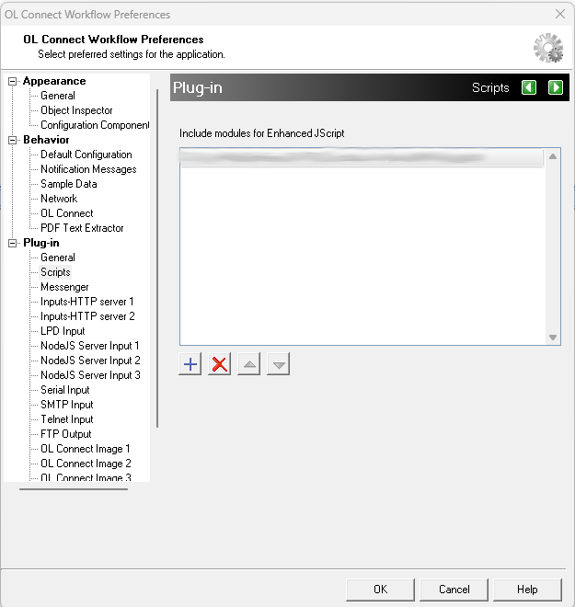Viewport: 575px width, 607px height.
Task: Select Inputs-HTTP server 1
Action: tap(86, 302)
